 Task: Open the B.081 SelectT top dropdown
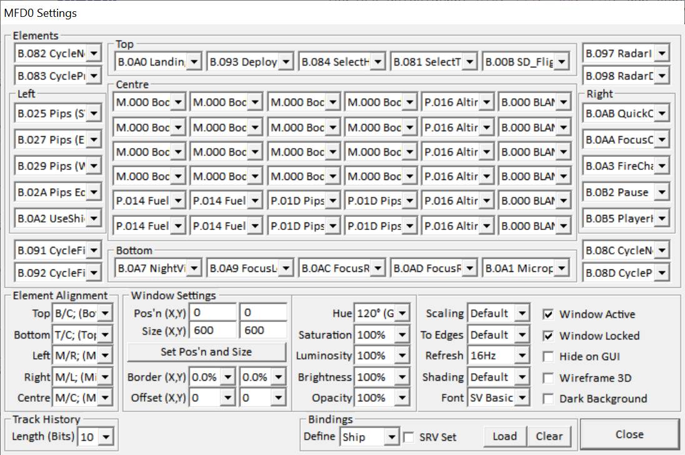[x=433, y=62]
